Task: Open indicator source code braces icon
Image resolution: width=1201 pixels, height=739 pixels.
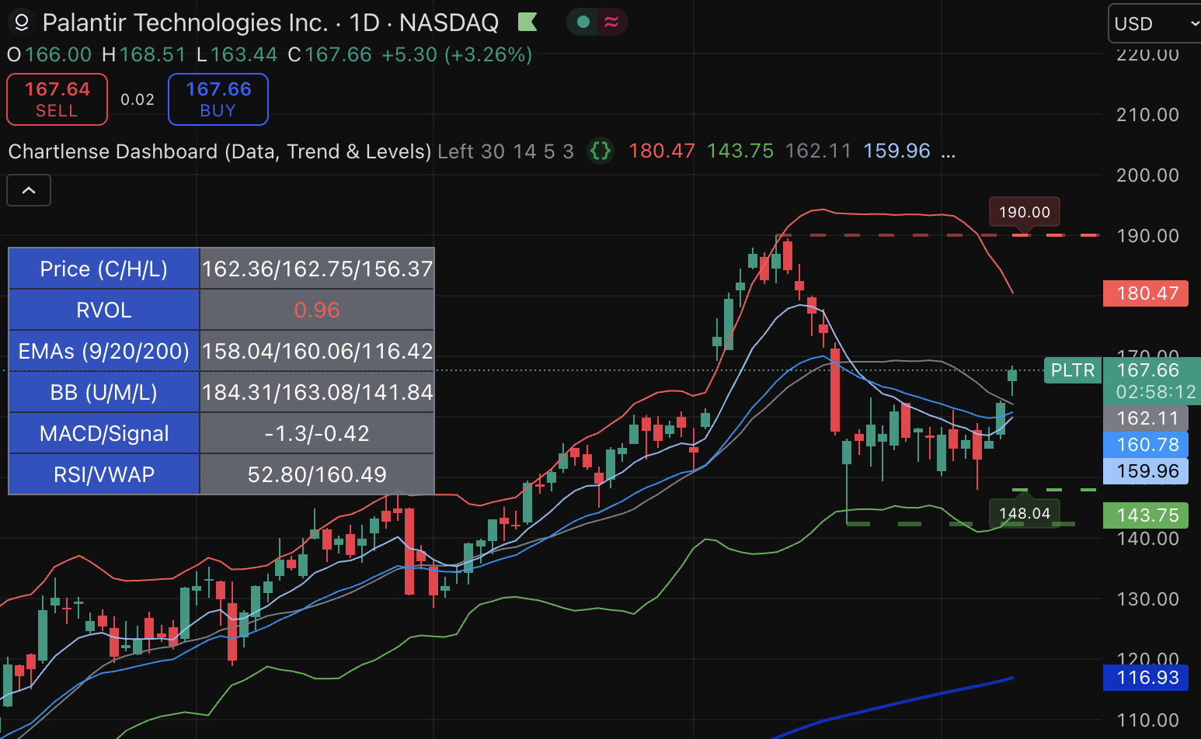Action: (600, 151)
